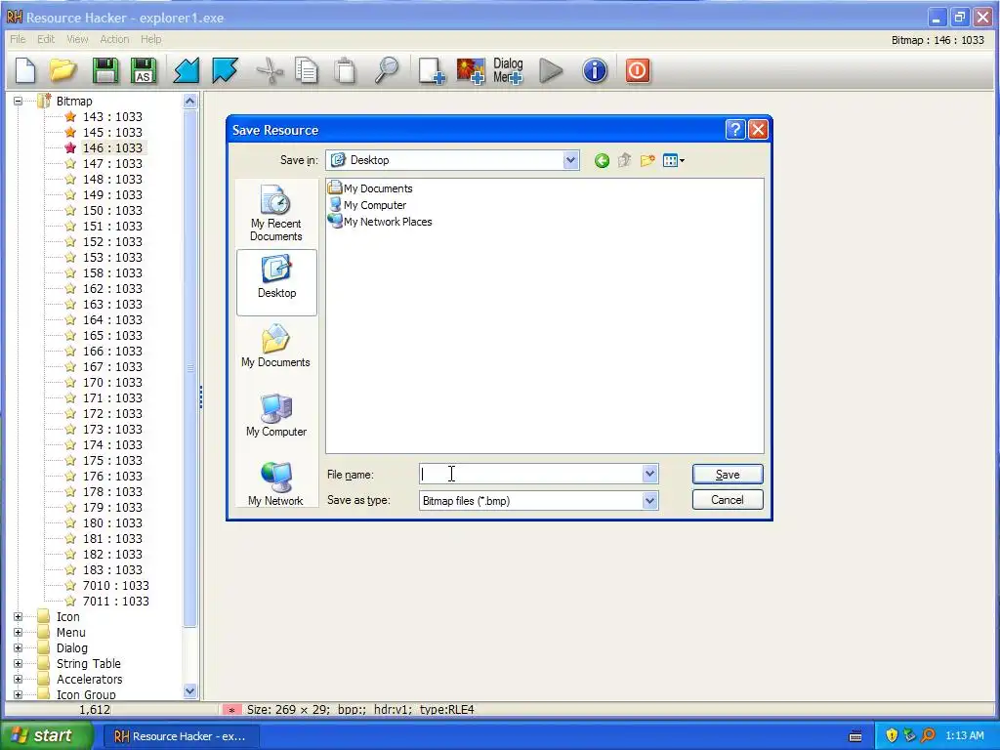
Task: Click the Add new resource icon
Action: [431, 70]
